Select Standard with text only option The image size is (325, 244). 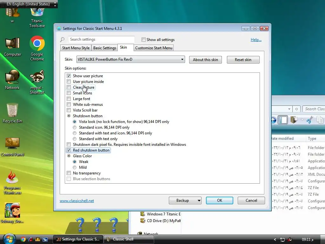(x=75, y=139)
